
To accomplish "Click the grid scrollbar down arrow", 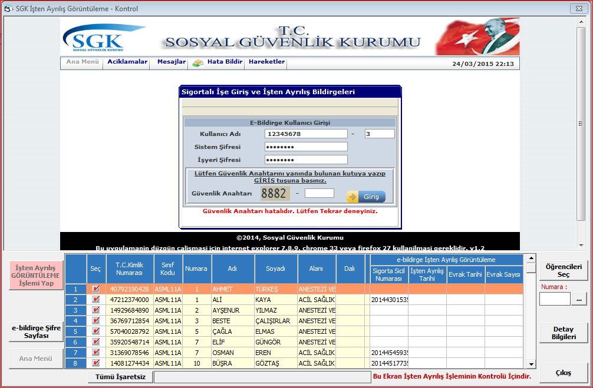I will 531,364.
